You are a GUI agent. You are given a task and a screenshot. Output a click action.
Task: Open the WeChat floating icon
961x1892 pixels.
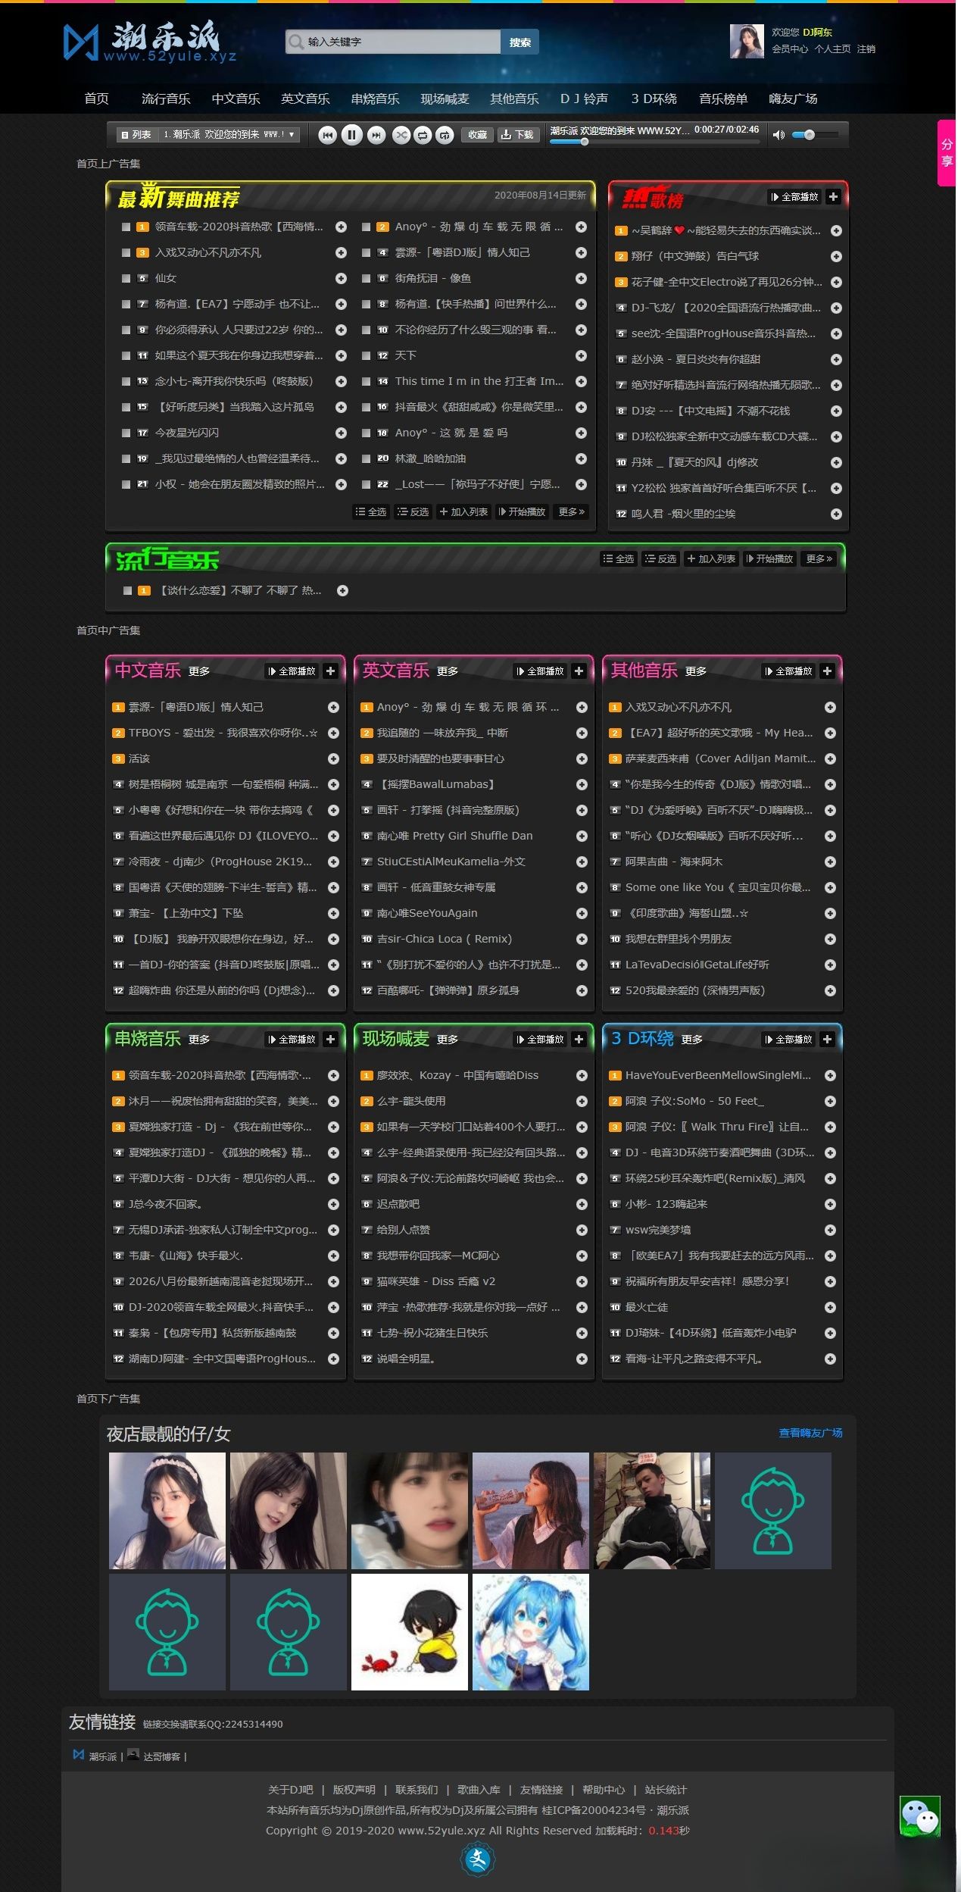click(x=919, y=1817)
